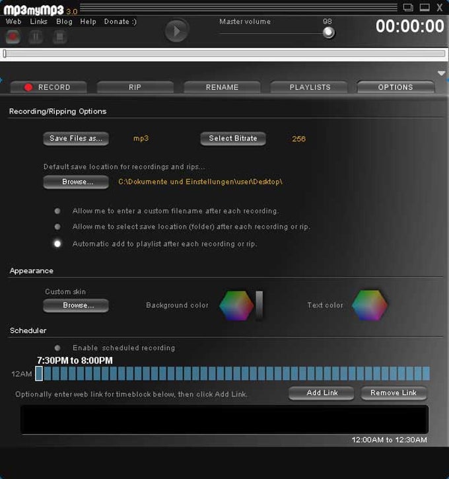Viewport: 449px width, 479px height.
Task: Click the Remove Link button
Action: point(394,393)
